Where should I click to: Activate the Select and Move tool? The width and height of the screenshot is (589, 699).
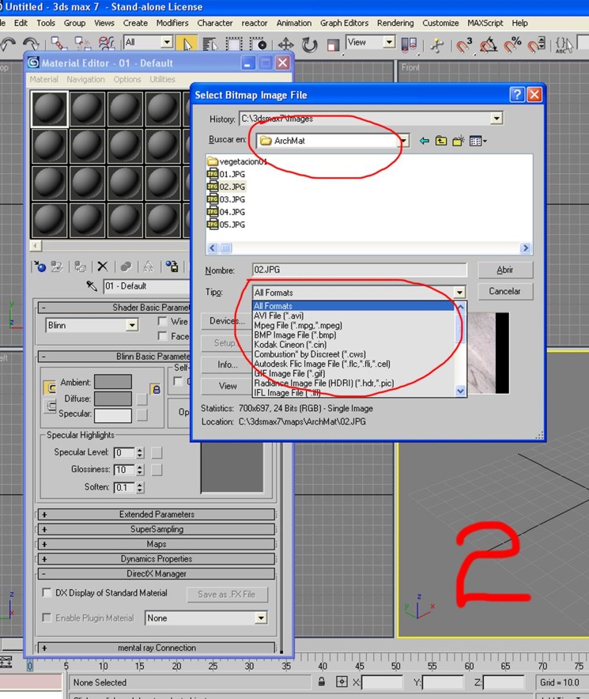point(285,44)
